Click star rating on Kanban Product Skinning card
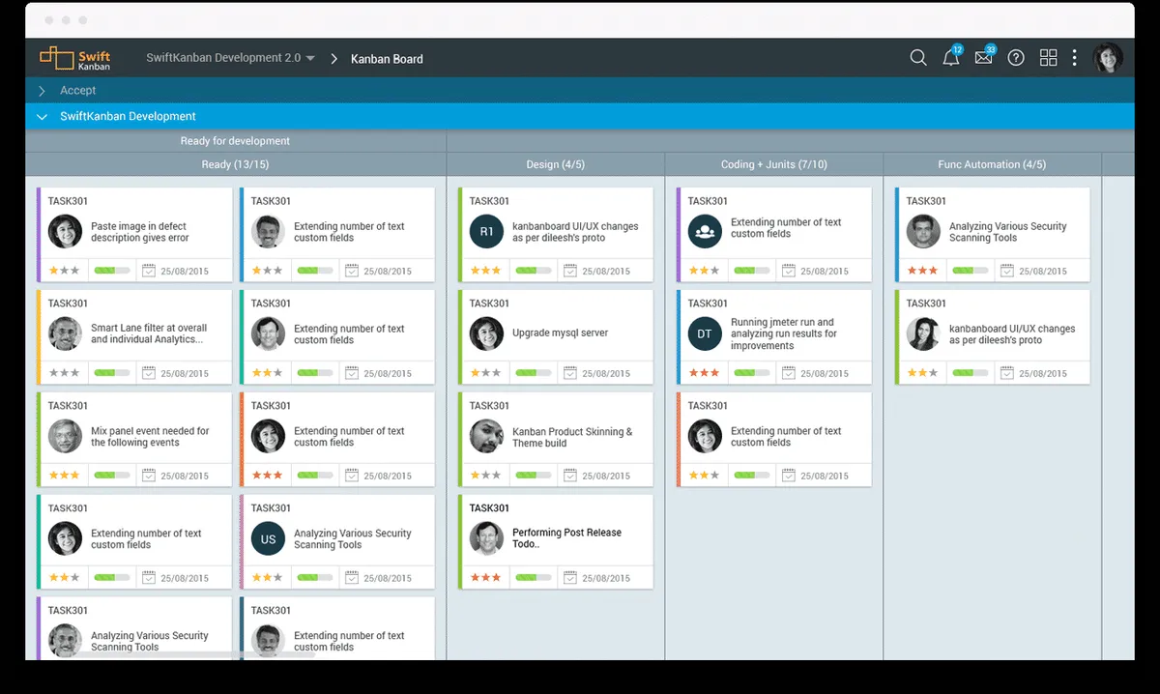Screen dimensions: 1160x694 coord(486,476)
